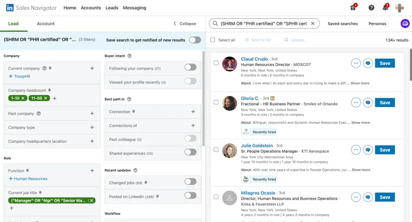Open more options for Claud Crudo

pos(356,63)
